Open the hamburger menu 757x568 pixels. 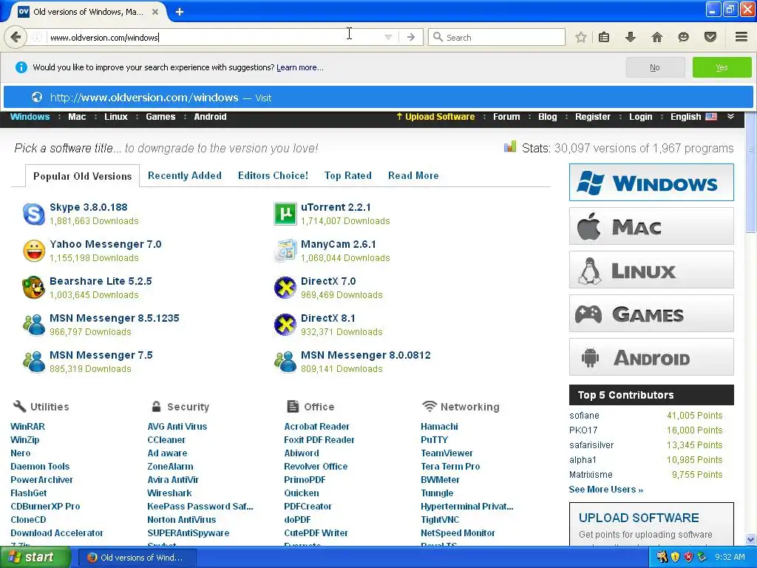[741, 37]
